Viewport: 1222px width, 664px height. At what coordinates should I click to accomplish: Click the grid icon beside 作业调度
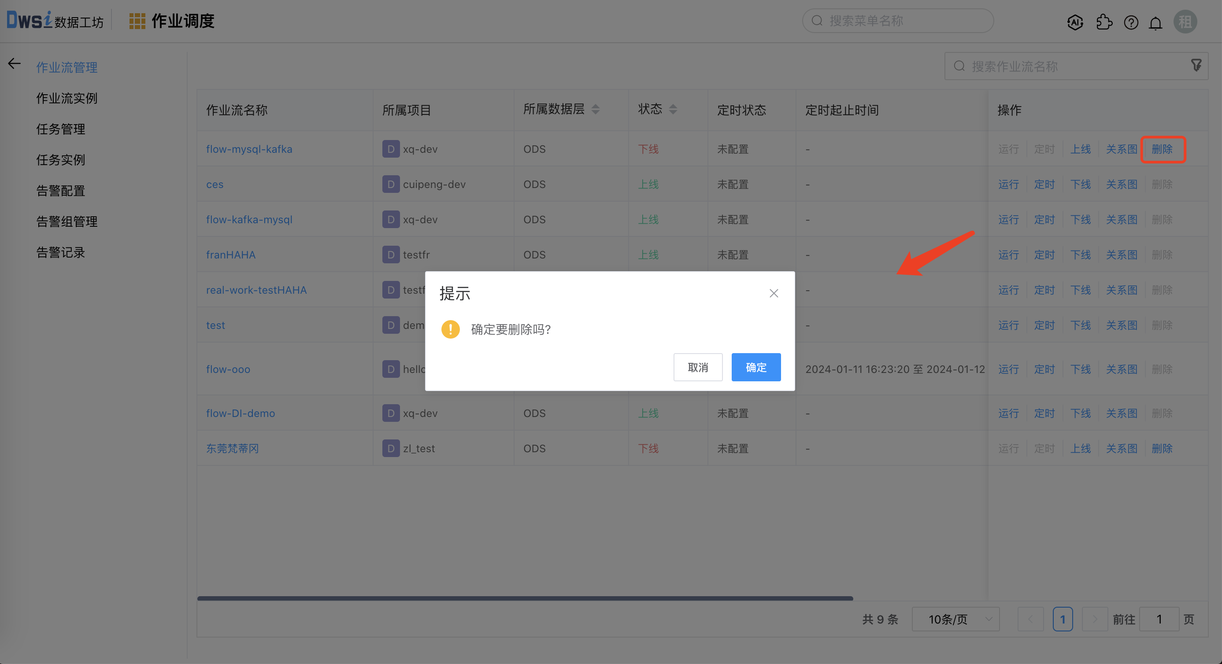point(136,21)
